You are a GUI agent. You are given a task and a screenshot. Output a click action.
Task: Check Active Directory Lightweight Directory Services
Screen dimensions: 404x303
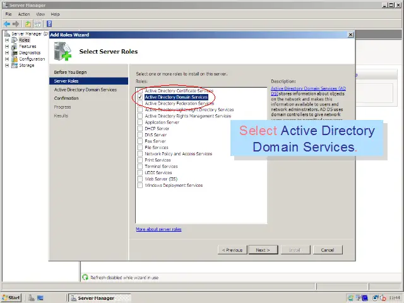140,110
